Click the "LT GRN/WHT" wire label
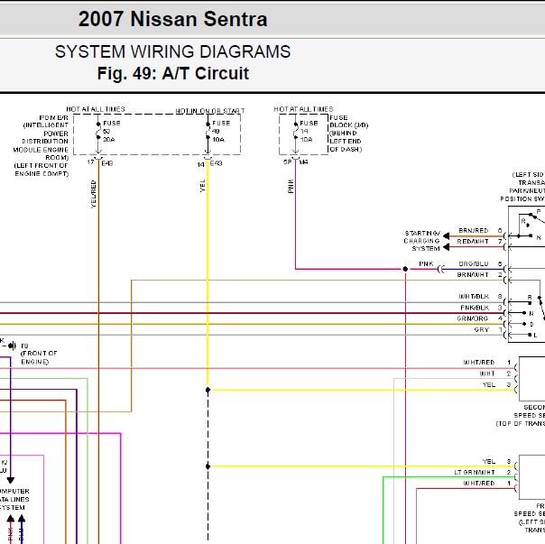 [475, 473]
